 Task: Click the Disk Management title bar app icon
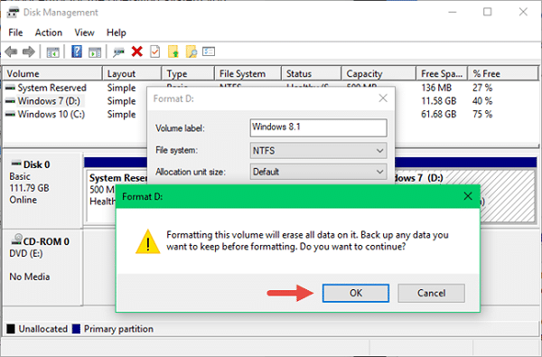pos(13,13)
